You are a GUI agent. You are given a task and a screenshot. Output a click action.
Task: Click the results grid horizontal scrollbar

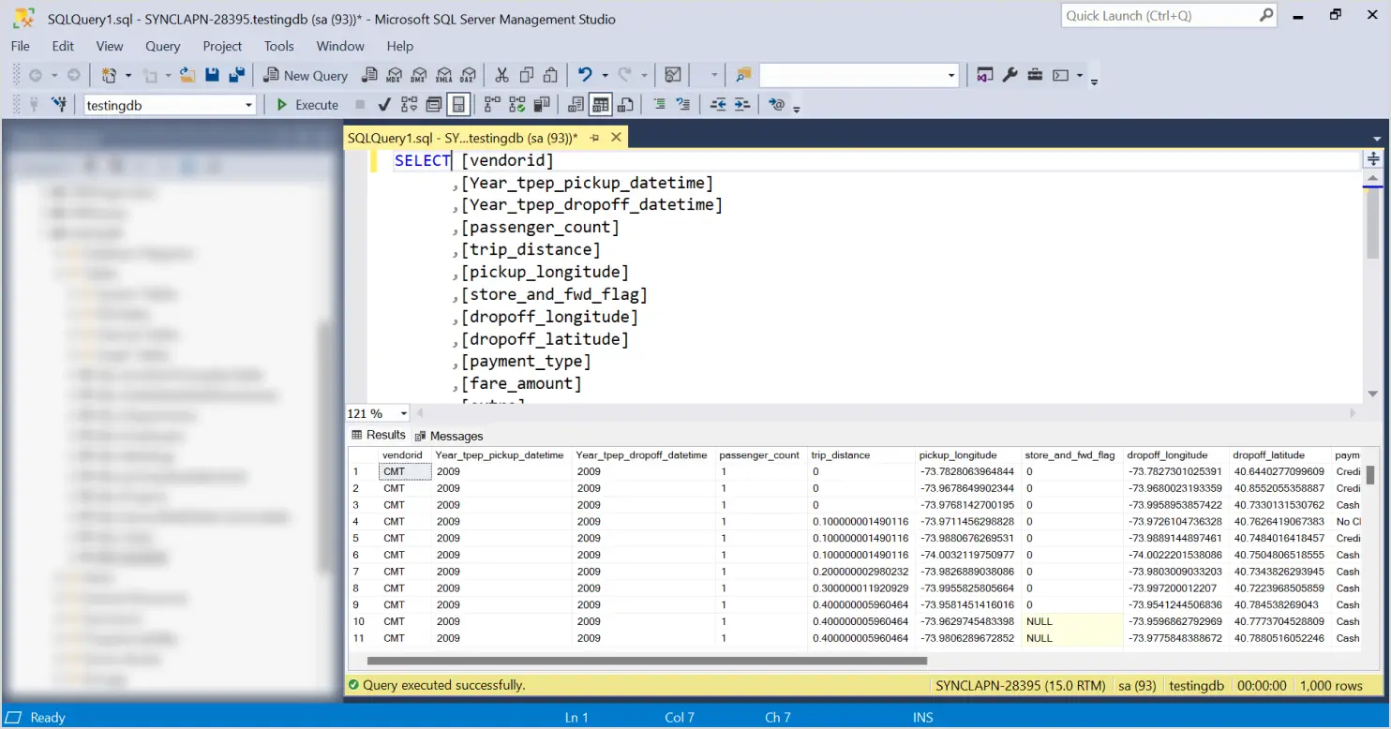tap(647, 661)
